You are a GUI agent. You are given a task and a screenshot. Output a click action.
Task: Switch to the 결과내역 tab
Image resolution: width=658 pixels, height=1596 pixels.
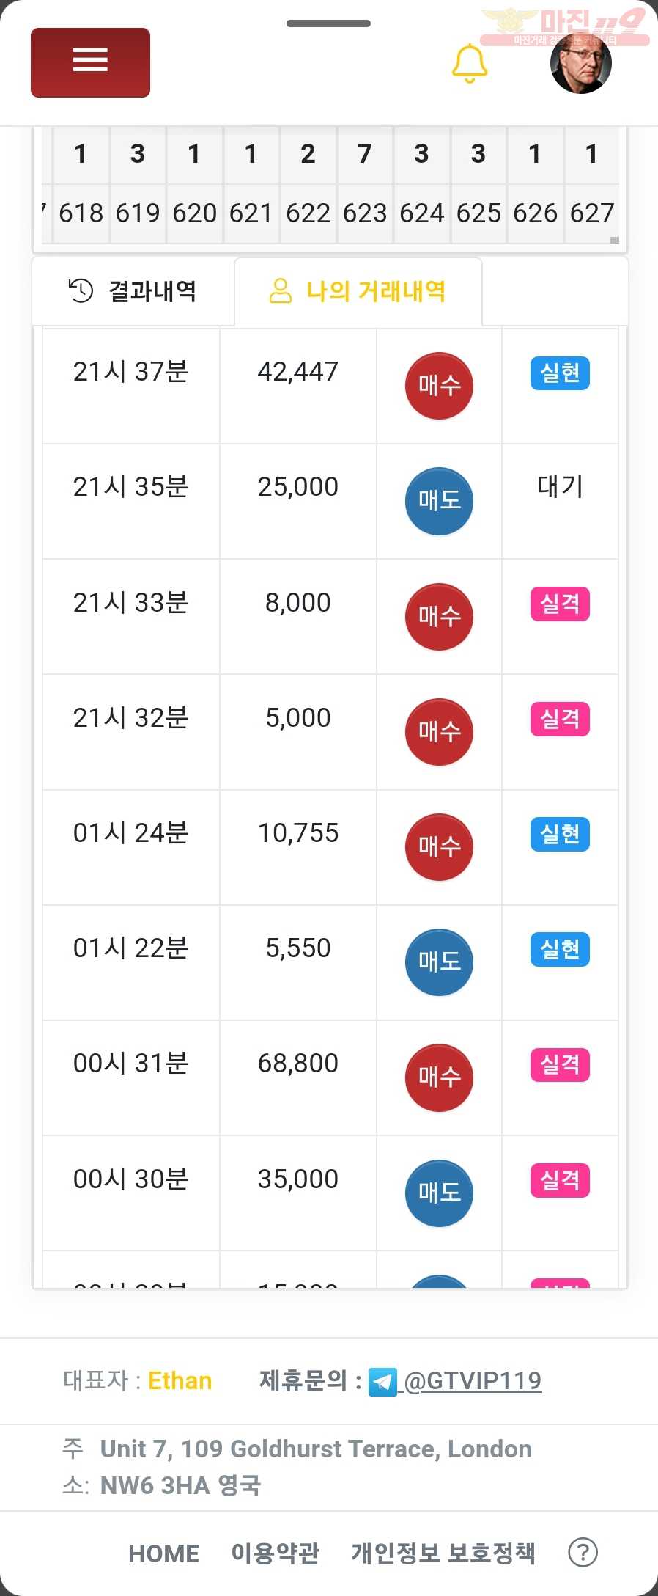133,291
